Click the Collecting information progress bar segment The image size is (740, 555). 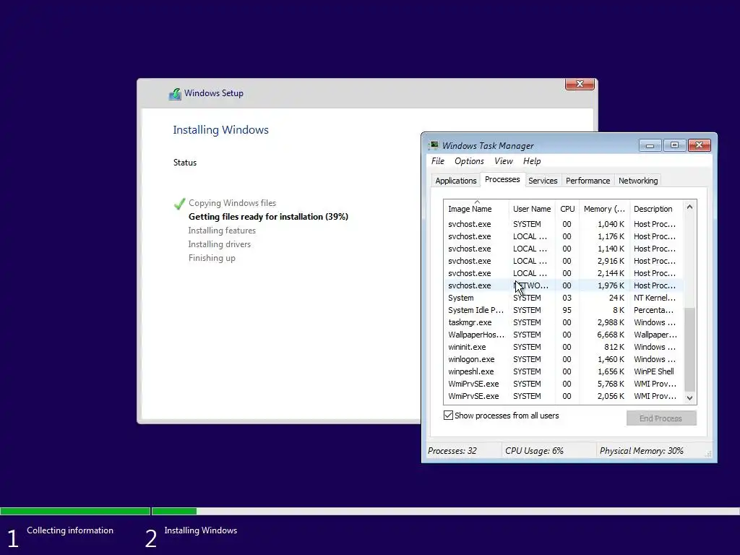click(x=75, y=511)
